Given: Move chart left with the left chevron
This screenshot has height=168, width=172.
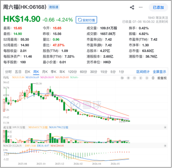Looking at the screenshot, I should pyautogui.click(x=141, y=78).
